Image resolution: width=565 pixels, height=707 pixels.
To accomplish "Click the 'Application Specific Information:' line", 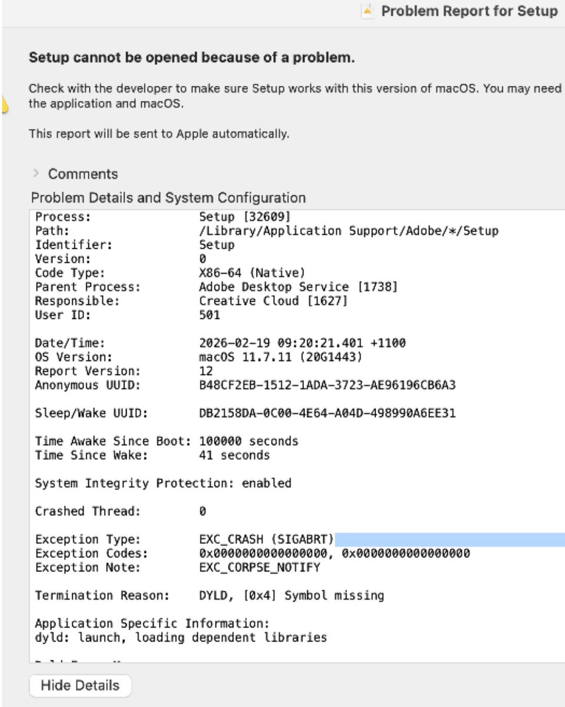I will coord(152,624).
